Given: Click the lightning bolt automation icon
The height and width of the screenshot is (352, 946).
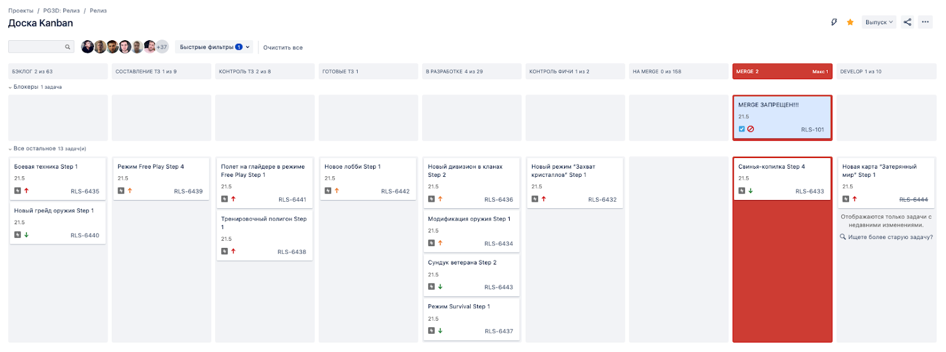Looking at the screenshot, I should [x=834, y=22].
